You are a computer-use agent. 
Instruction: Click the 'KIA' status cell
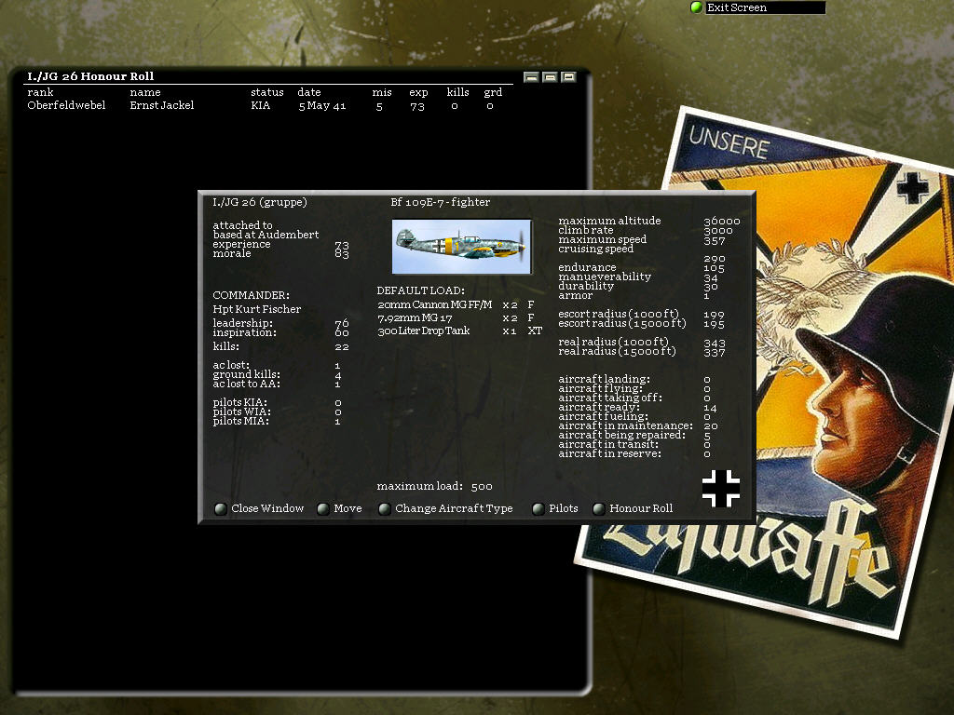pos(261,105)
